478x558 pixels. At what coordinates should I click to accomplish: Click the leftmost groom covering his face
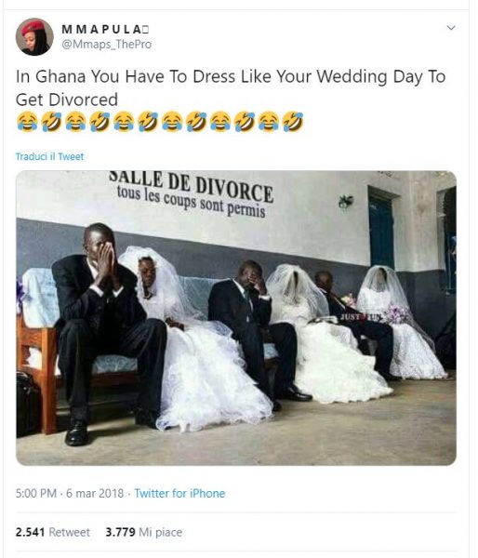108,331
